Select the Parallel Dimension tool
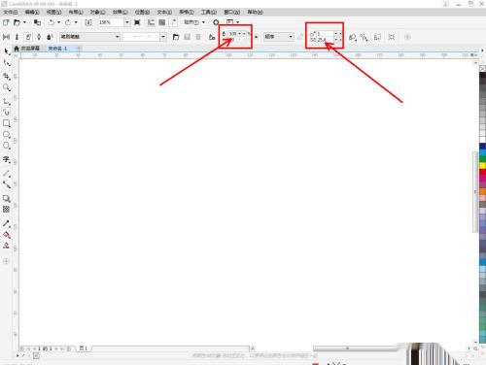Screen dimensions: 486x365 tap(6, 174)
